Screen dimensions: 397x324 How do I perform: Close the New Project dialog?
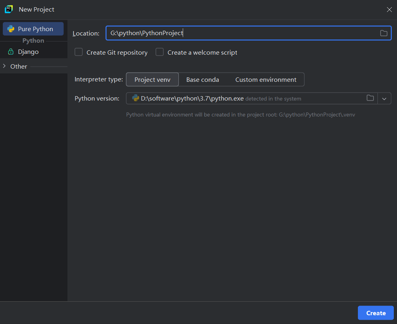[x=389, y=10]
